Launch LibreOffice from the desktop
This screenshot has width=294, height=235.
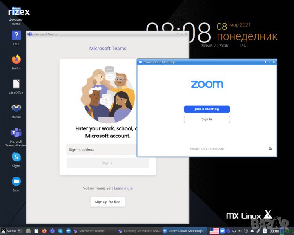pos(16,84)
